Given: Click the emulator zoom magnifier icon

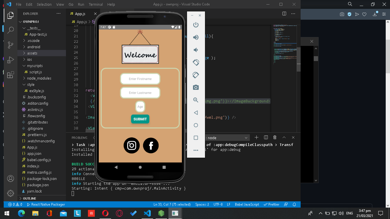Looking at the screenshot, I should coord(196,100).
